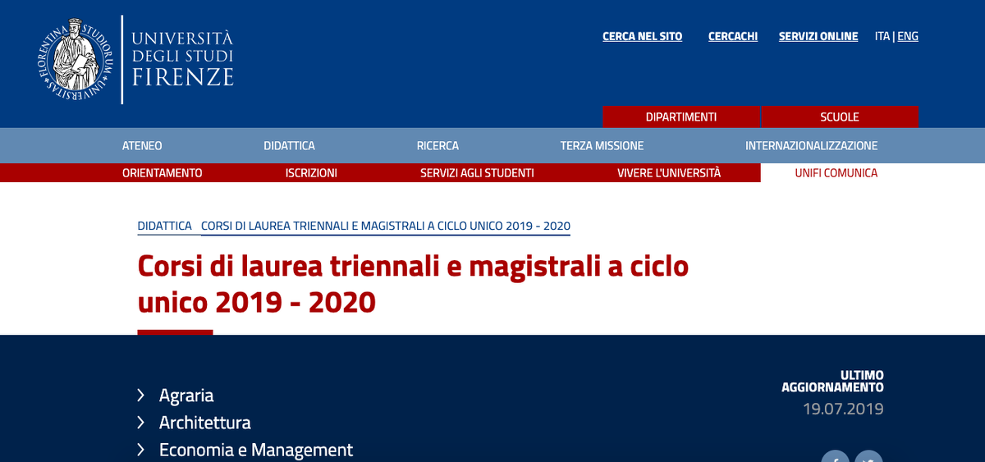Image resolution: width=985 pixels, height=462 pixels.
Task: Switch site language to ENG
Action: pyautogui.click(x=908, y=36)
